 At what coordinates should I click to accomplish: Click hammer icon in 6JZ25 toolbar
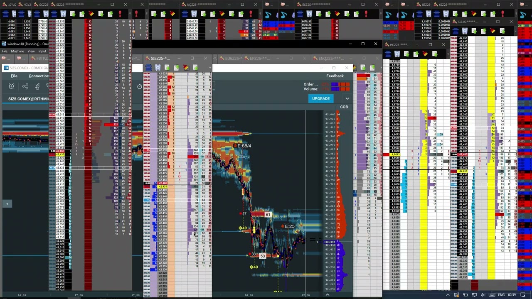point(474,14)
